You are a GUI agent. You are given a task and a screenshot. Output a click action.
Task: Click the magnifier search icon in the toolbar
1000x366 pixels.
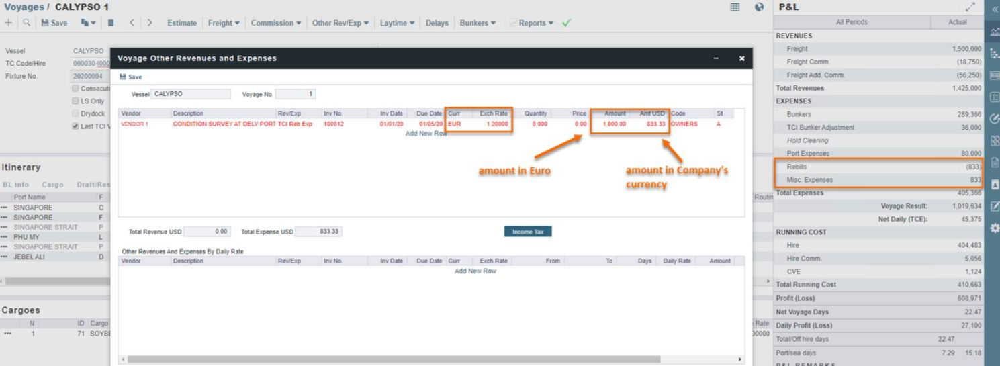(27, 23)
